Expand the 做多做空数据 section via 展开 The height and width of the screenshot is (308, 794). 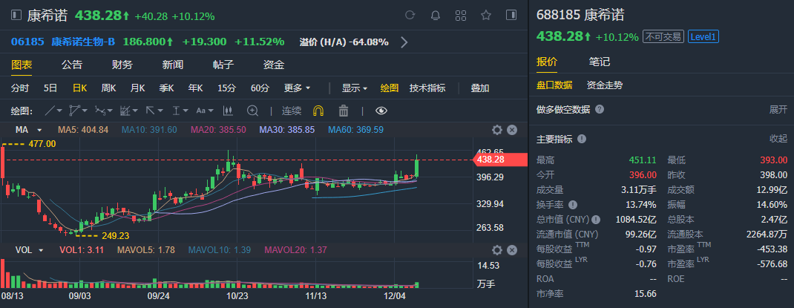coord(778,109)
